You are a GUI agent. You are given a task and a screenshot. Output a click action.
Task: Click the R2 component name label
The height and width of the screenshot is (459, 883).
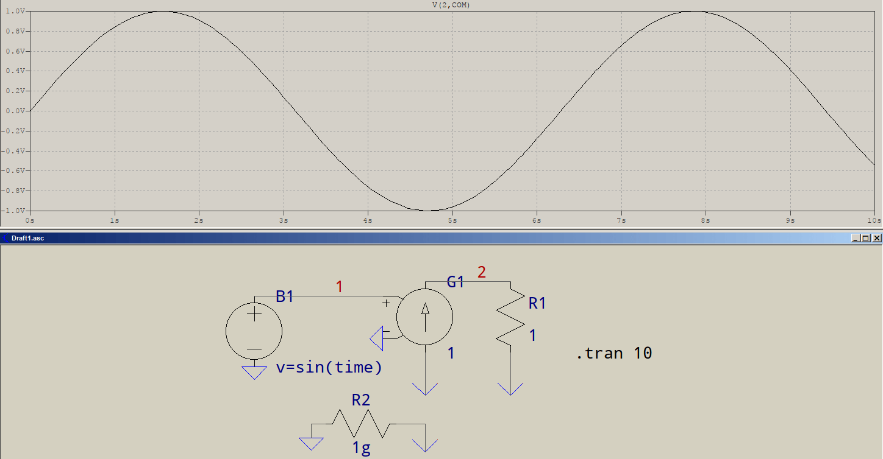(361, 400)
